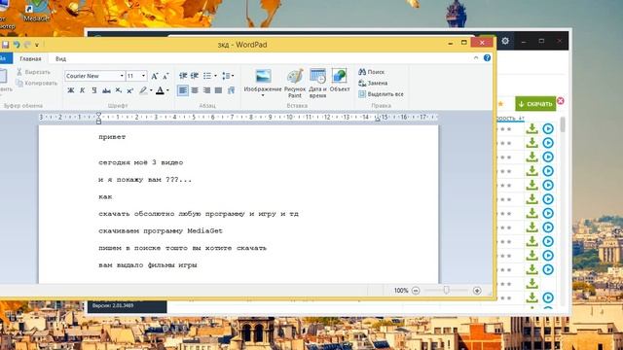This screenshot has width=623, height=350.
Task: Decrease font size with shrink font icon
Action: click(x=165, y=76)
